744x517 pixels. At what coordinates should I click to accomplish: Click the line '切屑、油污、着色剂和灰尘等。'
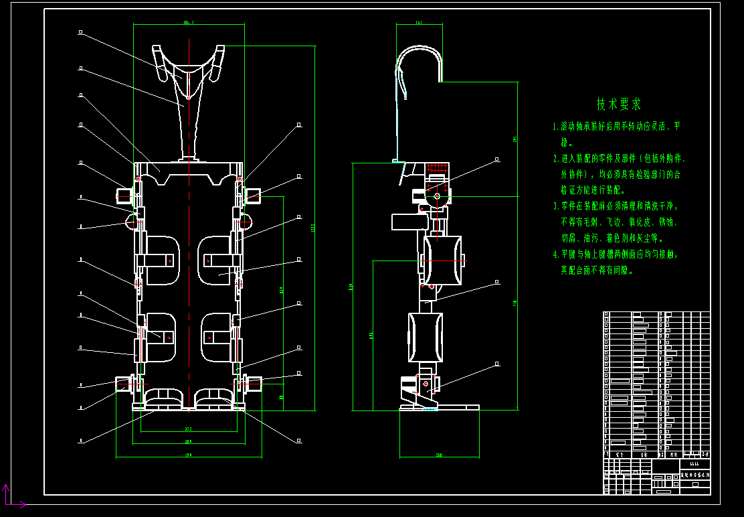click(x=613, y=238)
